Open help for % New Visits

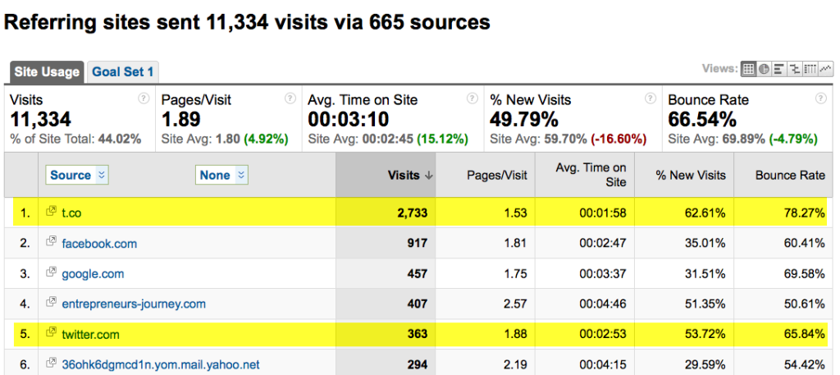(651, 98)
